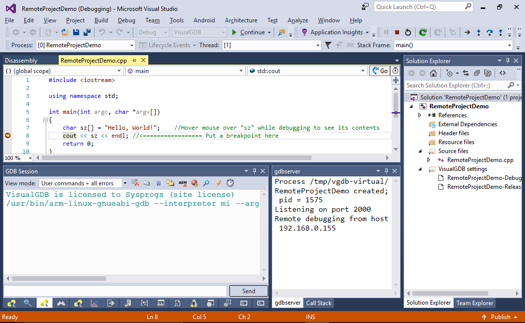Click the Send button in GDB Session
525x323 pixels.
pyautogui.click(x=248, y=291)
